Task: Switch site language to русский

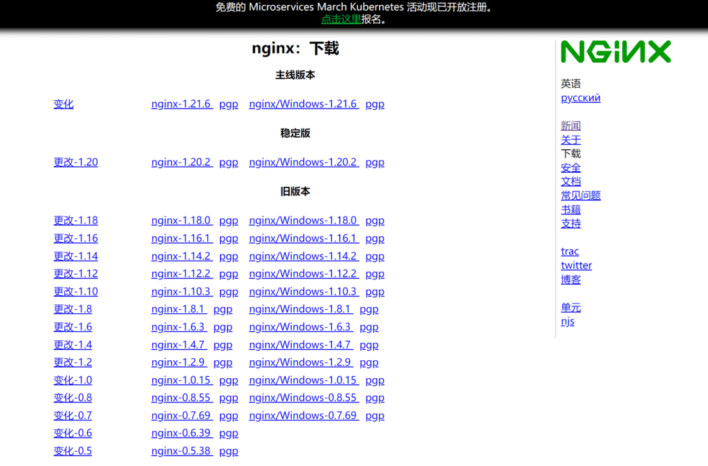Action: click(x=580, y=97)
